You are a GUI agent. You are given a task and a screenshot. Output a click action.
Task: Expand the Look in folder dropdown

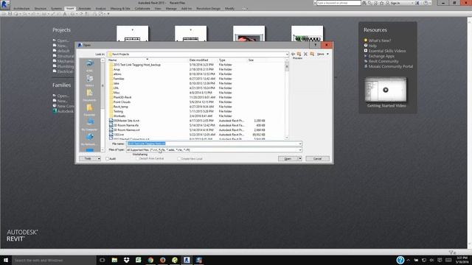click(x=287, y=54)
